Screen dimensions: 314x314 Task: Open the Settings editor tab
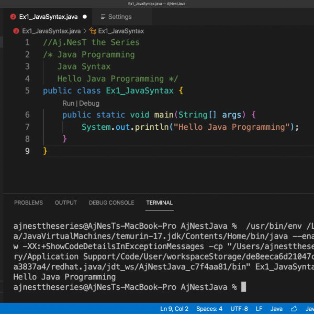point(119,17)
